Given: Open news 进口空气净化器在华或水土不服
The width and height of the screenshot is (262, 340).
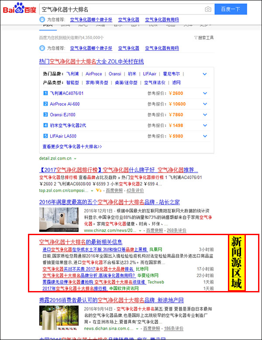Looking at the screenshot, I should click(94, 250).
